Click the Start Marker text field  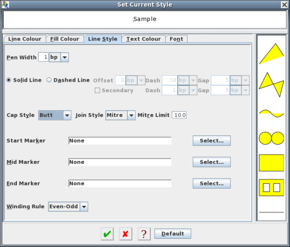(x=120, y=141)
